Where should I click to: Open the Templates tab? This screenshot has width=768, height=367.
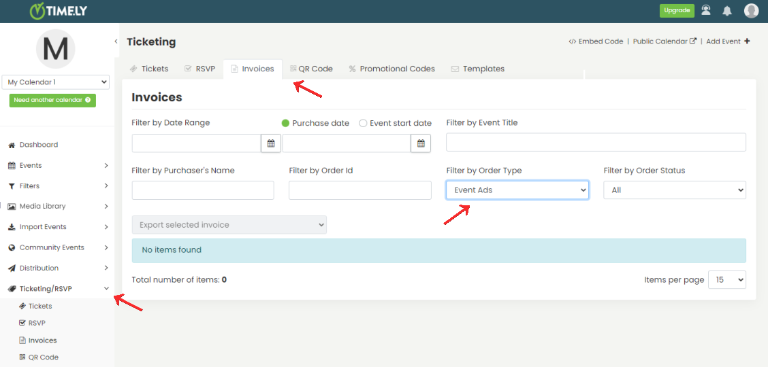pyautogui.click(x=477, y=69)
